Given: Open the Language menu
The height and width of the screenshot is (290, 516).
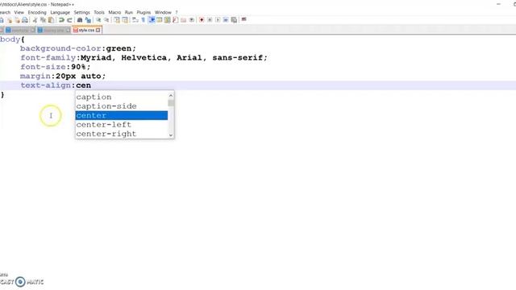Looking at the screenshot, I should (x=60, y=12).
